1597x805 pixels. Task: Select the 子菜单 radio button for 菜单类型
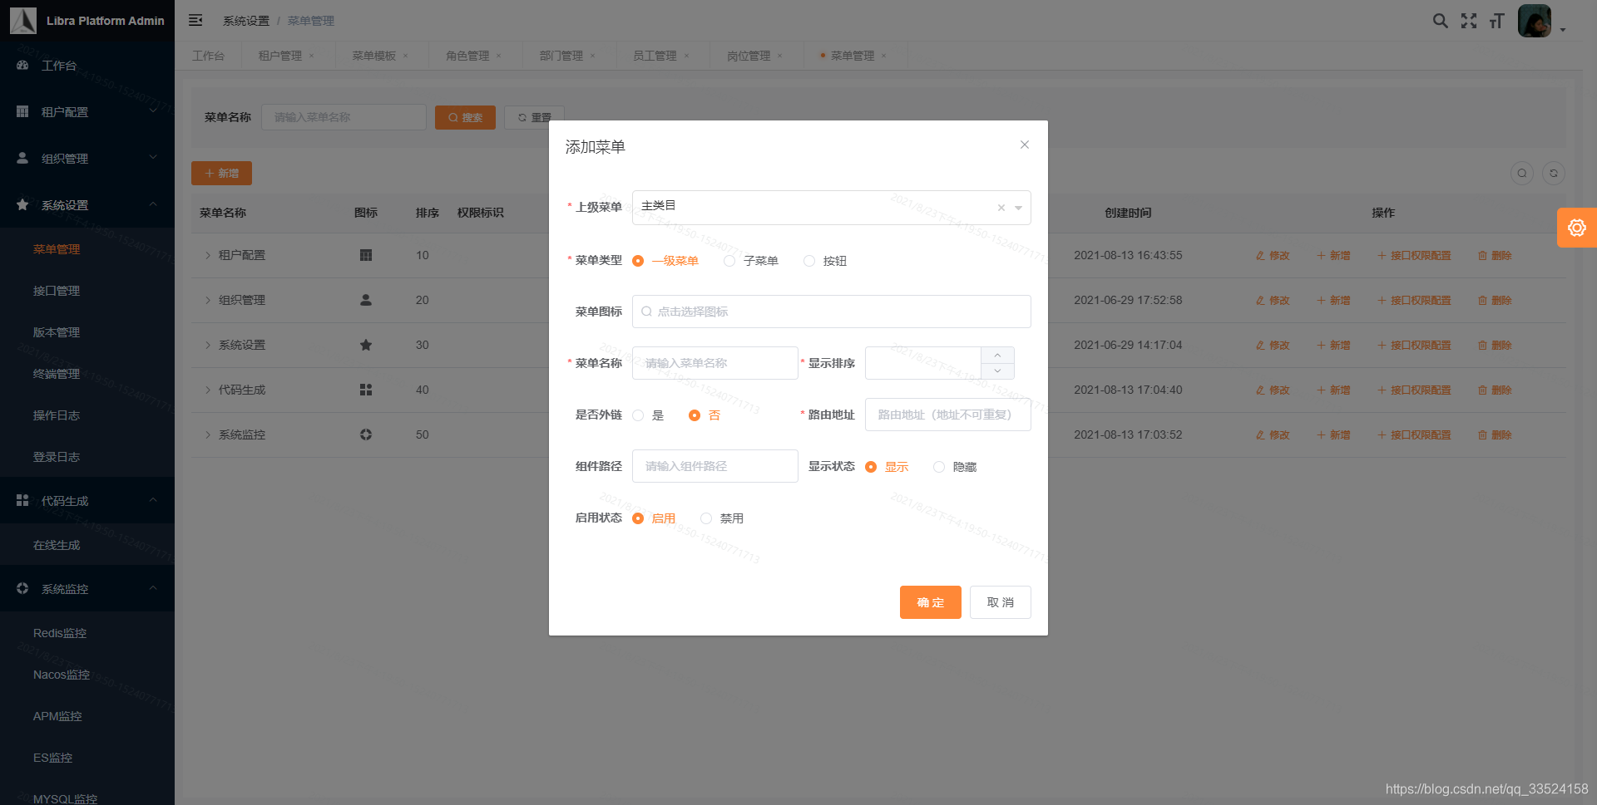point(729,260)
